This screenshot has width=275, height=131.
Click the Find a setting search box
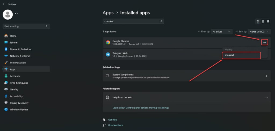tap(26, 26)
